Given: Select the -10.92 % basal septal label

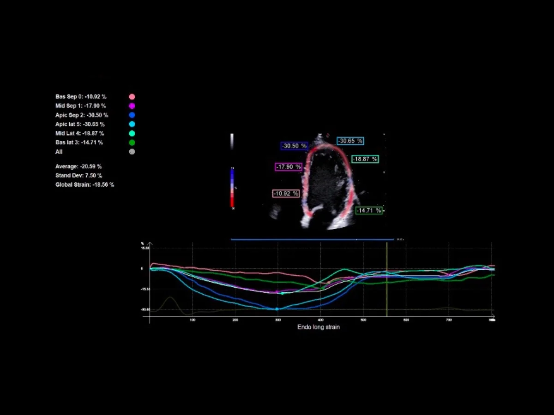Looking at the screenshot, I should pos(286,194).
